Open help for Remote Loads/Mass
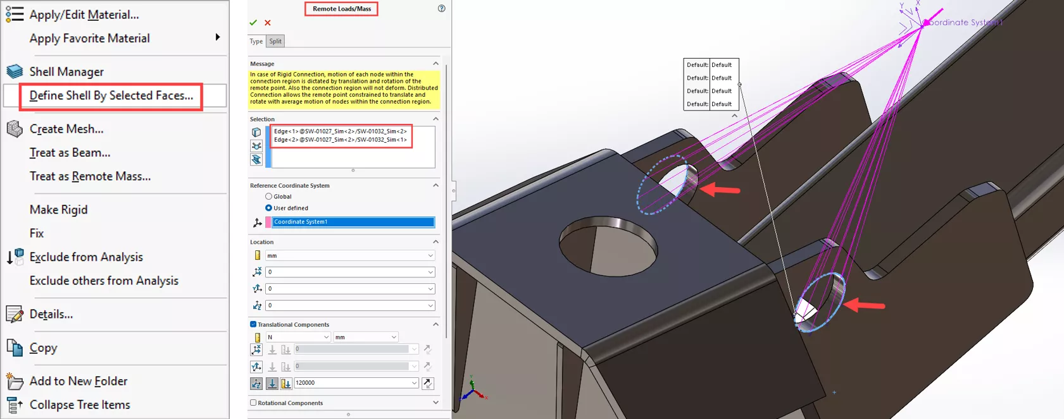Viewport: 1064px width, 419px height. tap(441, 8)
